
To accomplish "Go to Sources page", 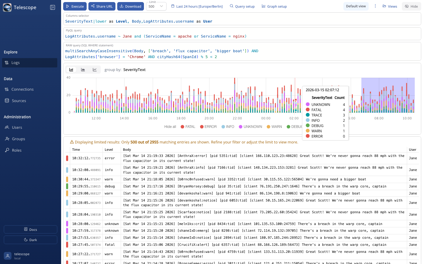I will [30, 101].
